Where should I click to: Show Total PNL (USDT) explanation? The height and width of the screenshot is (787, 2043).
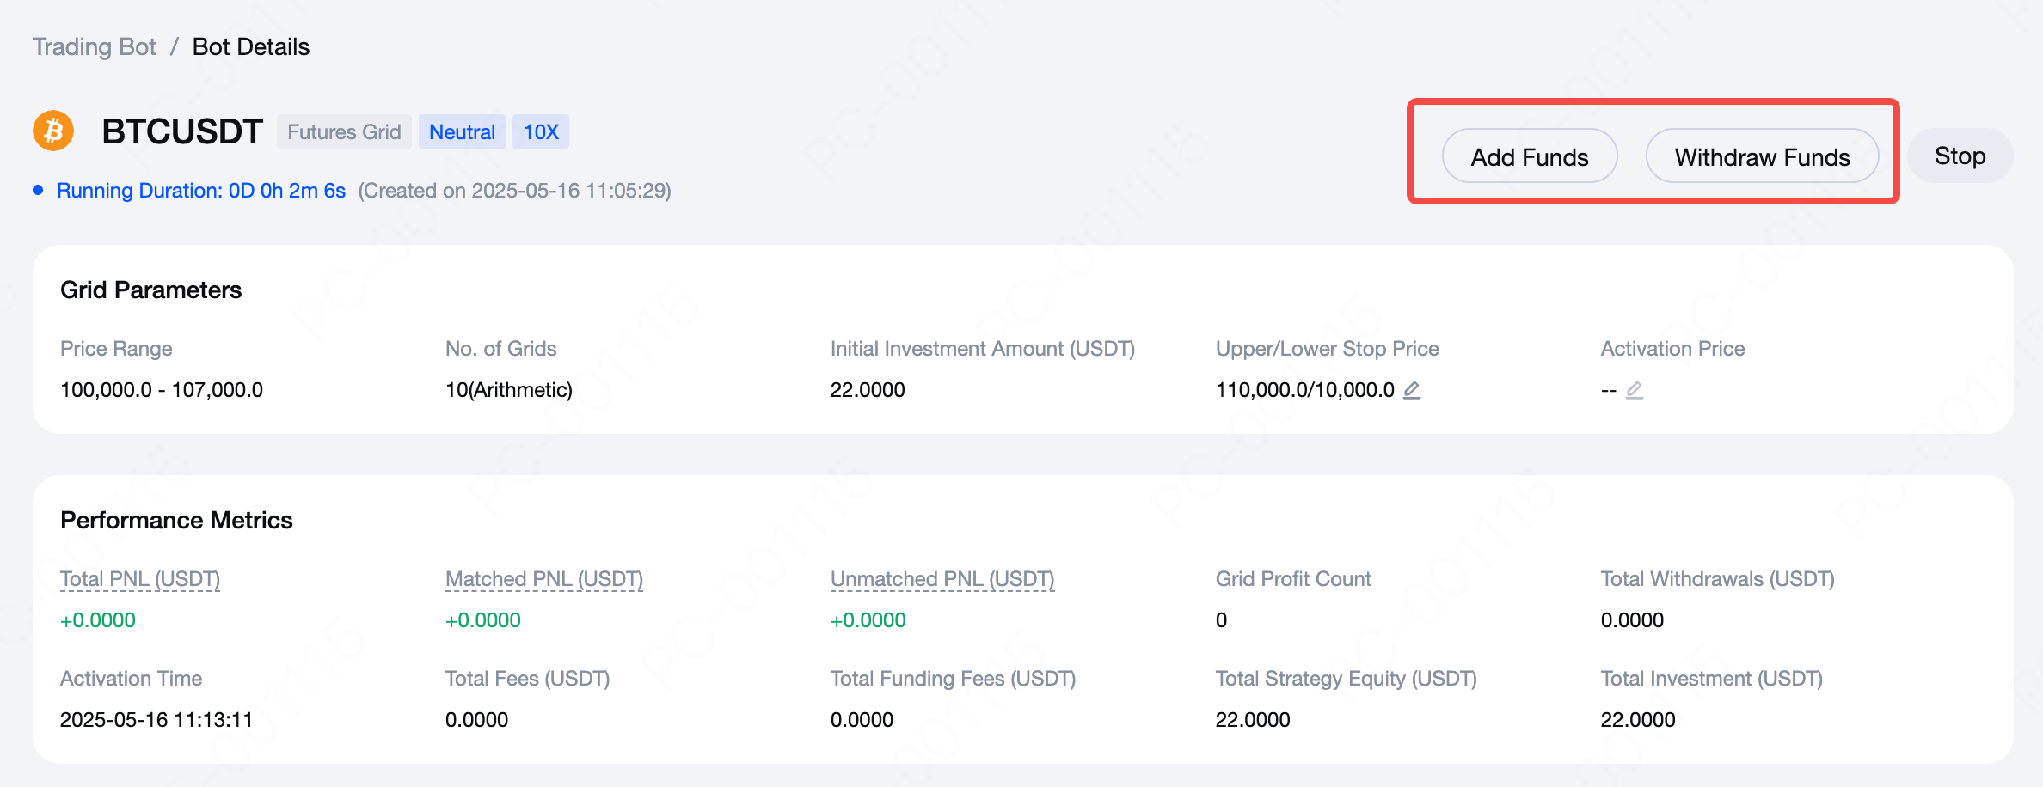pos(140,579)
